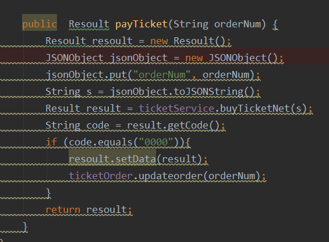
Task: Click 'Result result' variable declaration
Action: coord(83,108)
